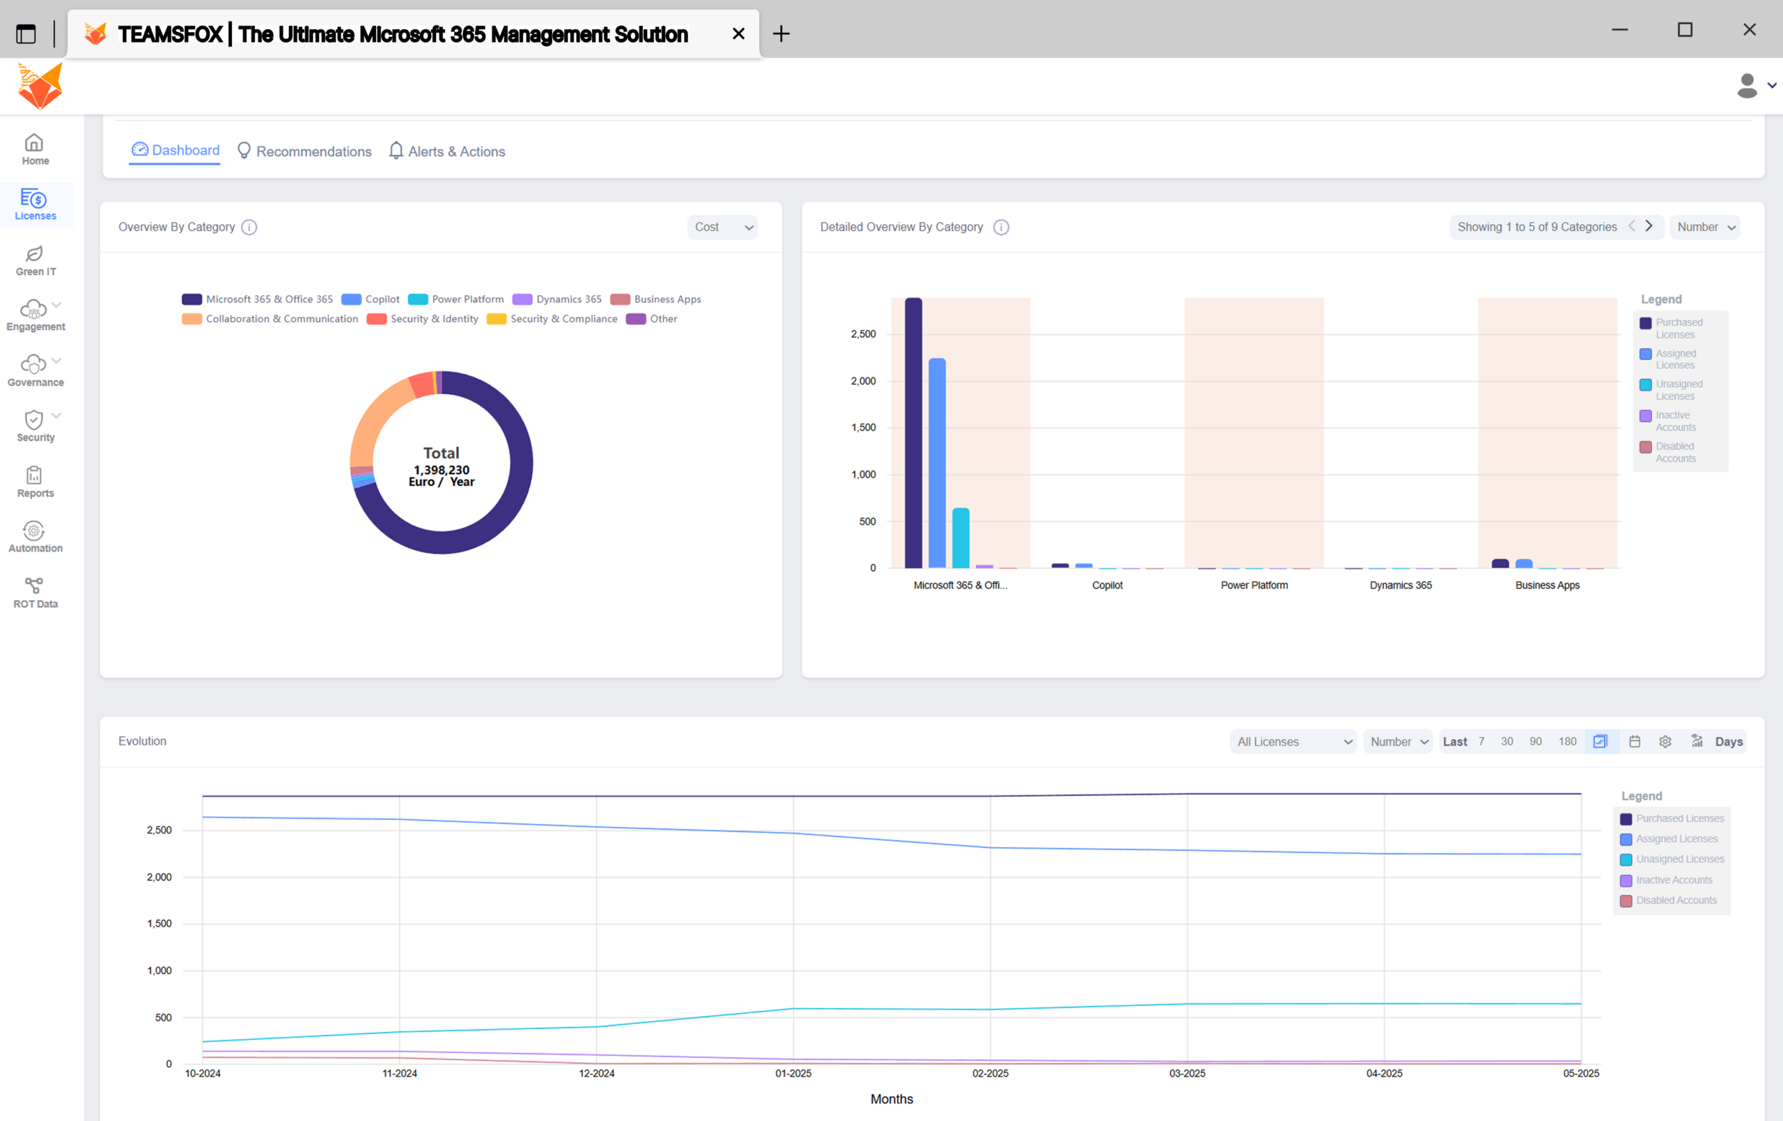Open the Automation section

coord(35,536)
